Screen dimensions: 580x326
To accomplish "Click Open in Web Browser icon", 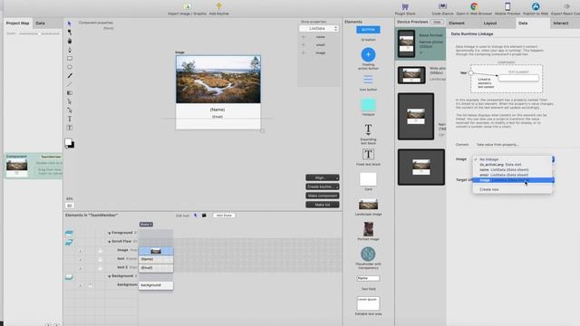I will coord(474,9).
